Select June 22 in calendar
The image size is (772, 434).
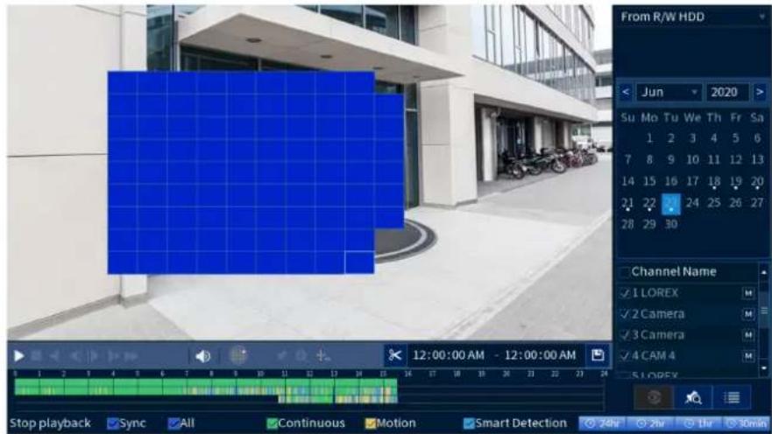tap(649, 203)
